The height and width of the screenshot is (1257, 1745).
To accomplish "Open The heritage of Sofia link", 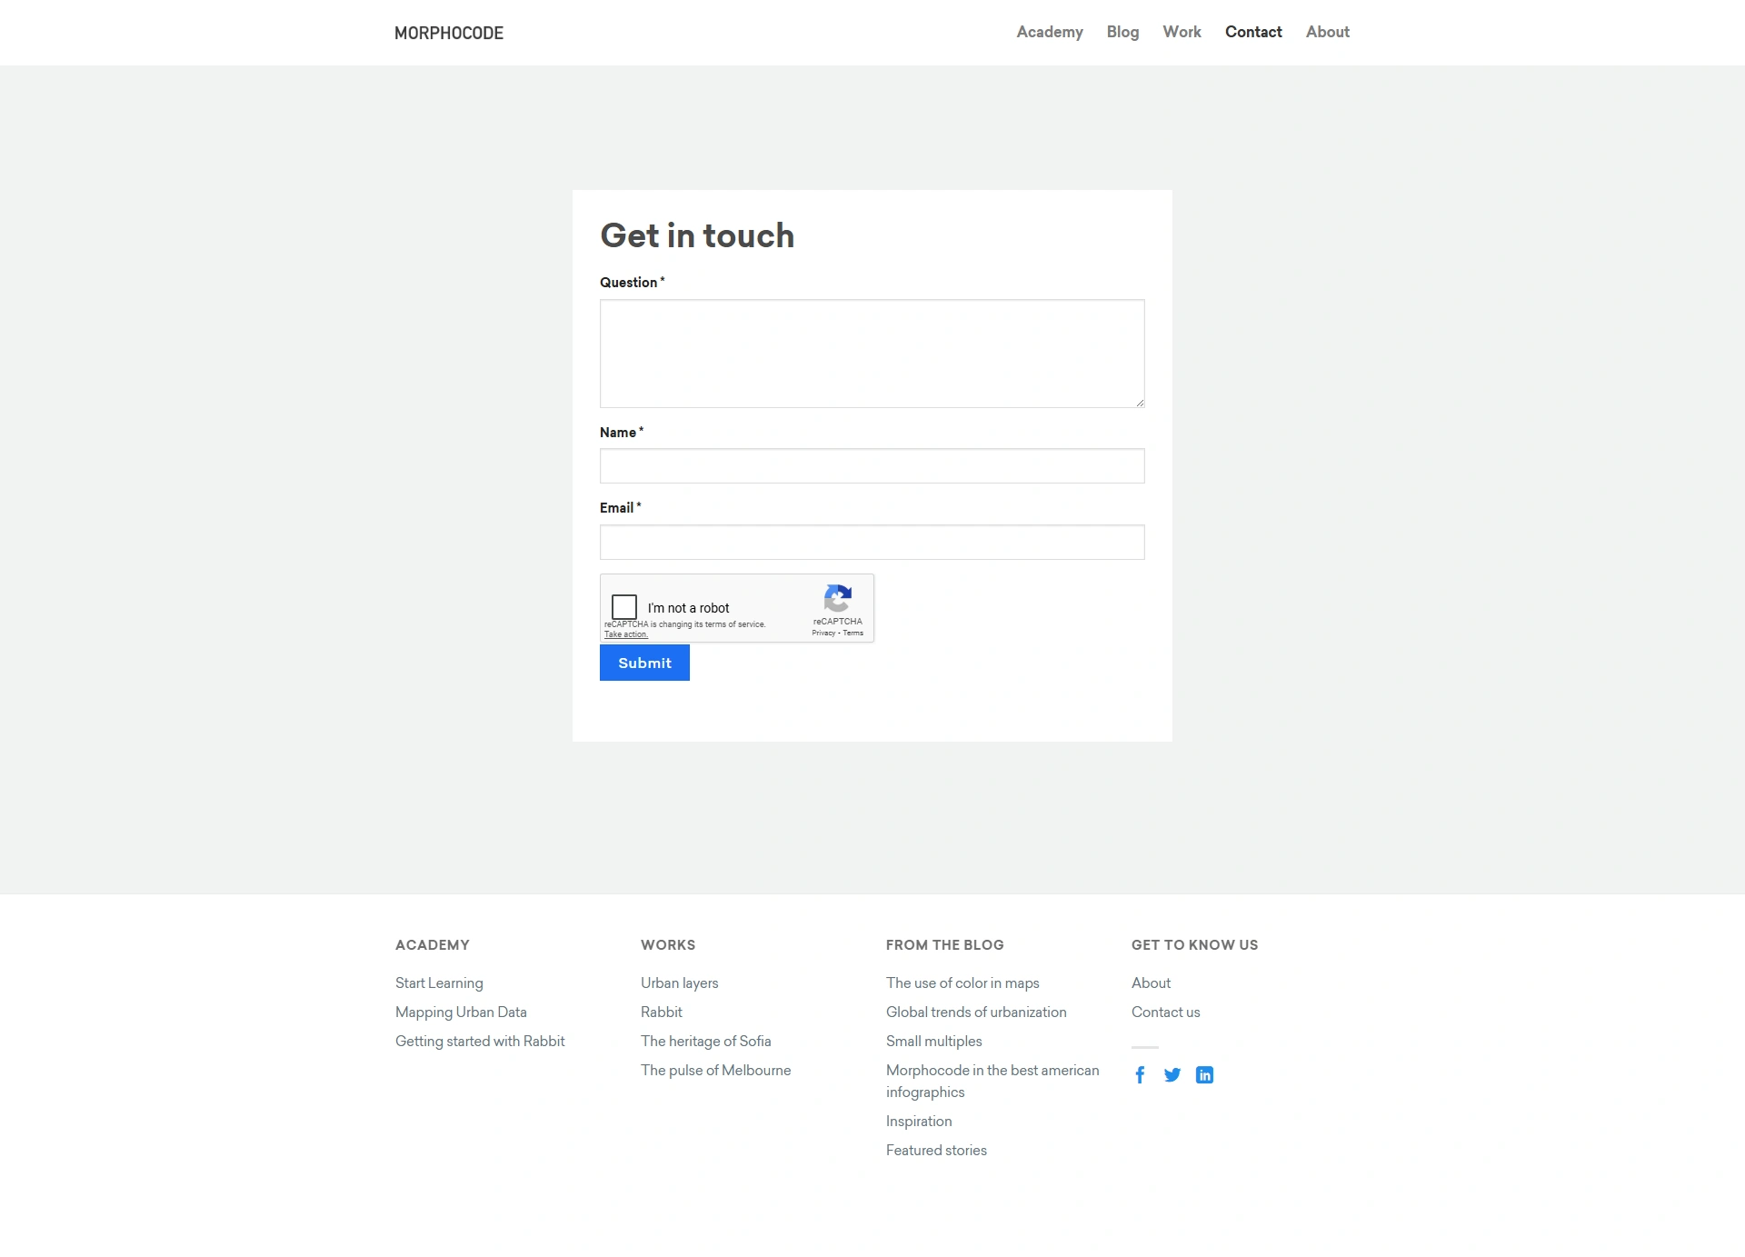I will click(705, 1041).
